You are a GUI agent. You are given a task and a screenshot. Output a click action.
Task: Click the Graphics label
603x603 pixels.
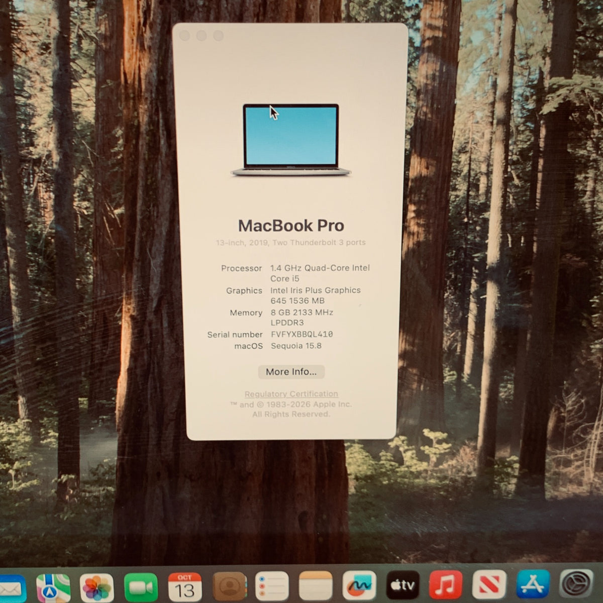(244, 290)
